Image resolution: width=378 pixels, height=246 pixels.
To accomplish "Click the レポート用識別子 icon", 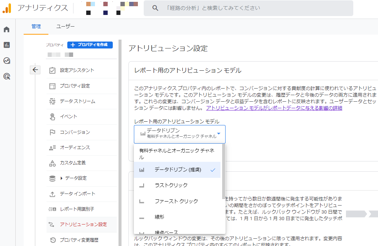I will [x=52, y=209].
